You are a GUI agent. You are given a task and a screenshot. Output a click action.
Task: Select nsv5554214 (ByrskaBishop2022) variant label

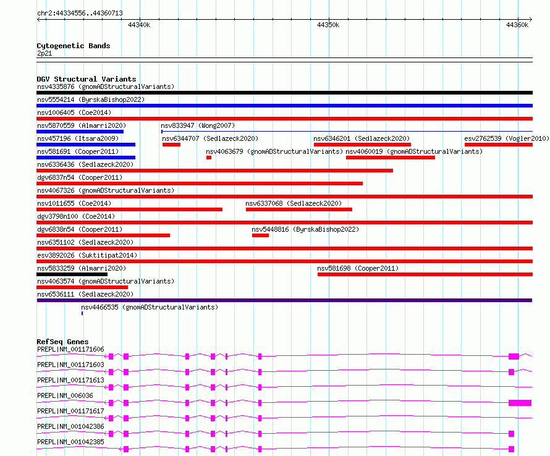coord(91,99)
